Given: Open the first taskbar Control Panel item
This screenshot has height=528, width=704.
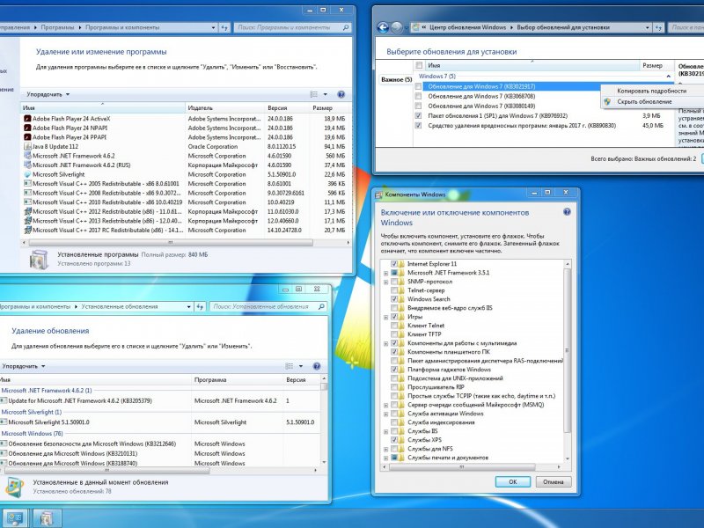Looking at the screenshot, I should [x=14, y=518].
